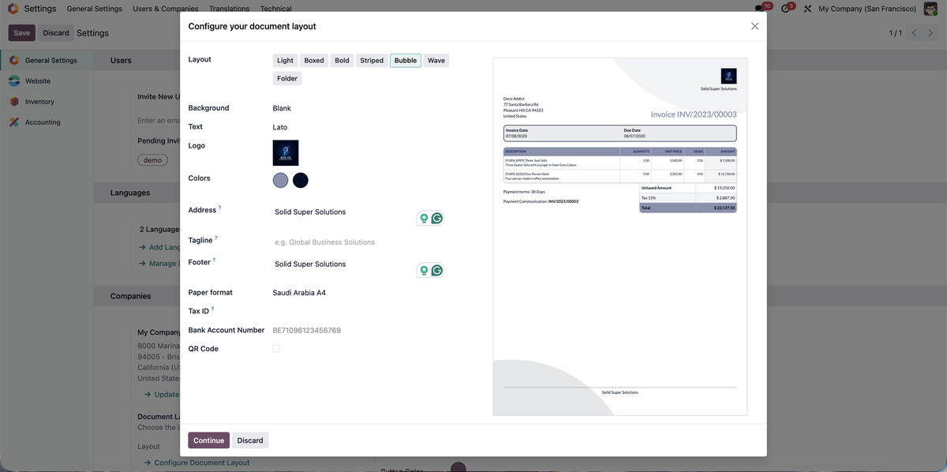947x472 pixels.
Task: Open the developer tools wrench icon
Action: pyautogui.click(x=805, y=7)
